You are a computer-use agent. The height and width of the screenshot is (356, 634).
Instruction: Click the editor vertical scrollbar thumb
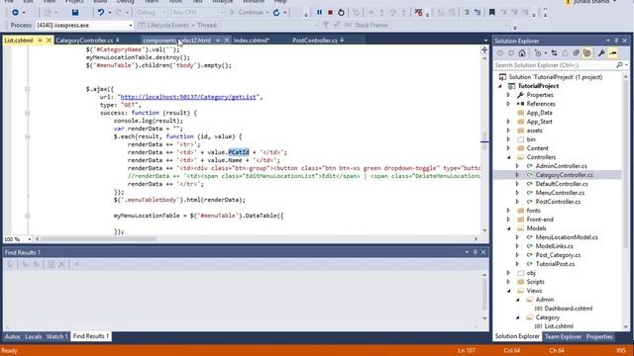[x=484, y=141]
